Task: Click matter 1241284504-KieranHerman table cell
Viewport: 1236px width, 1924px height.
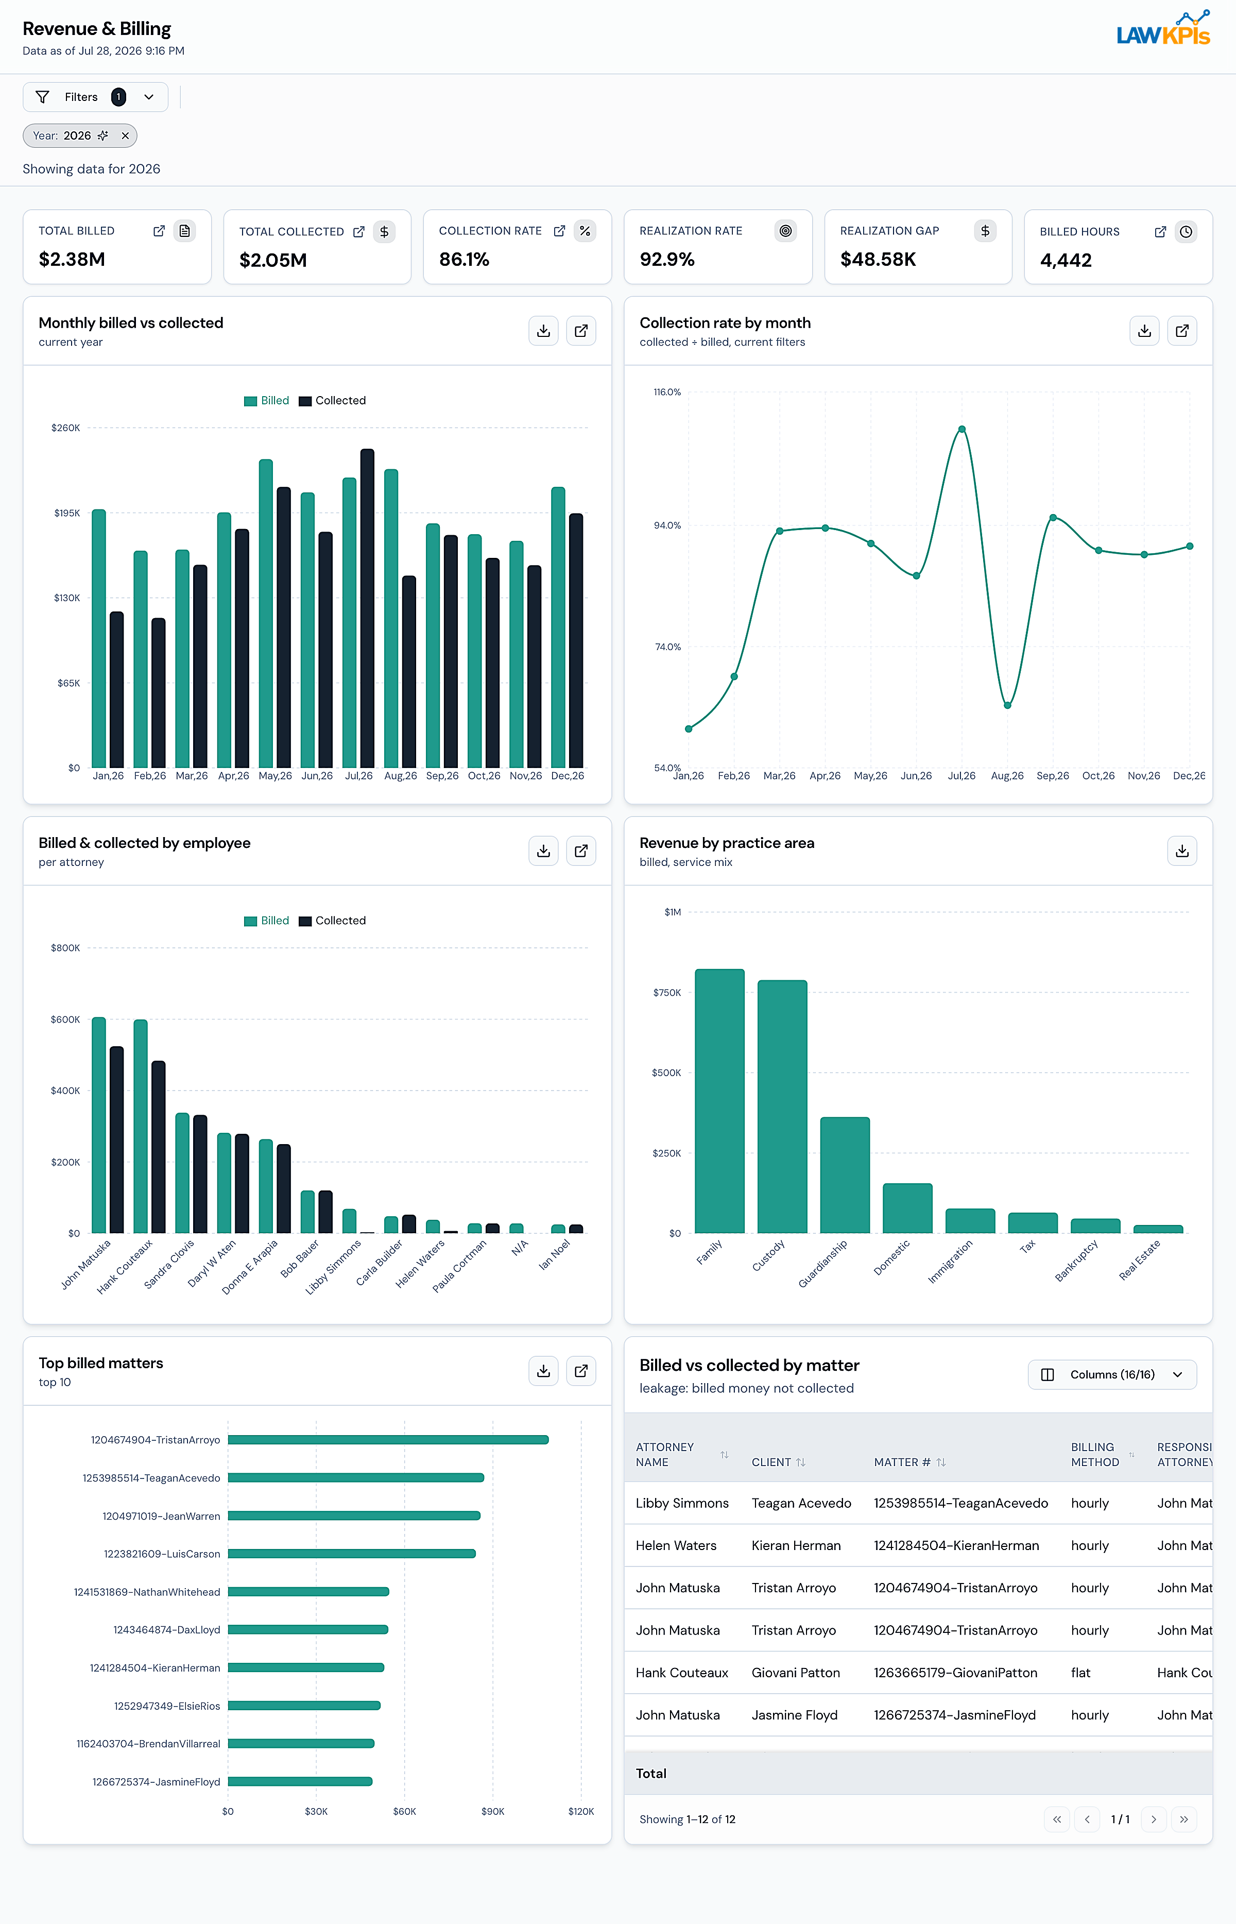Action: click(956, 1546)
